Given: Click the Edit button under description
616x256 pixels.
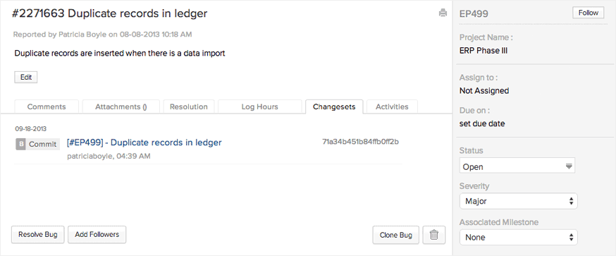Looking at the screenshot, I should pos(26,78).
